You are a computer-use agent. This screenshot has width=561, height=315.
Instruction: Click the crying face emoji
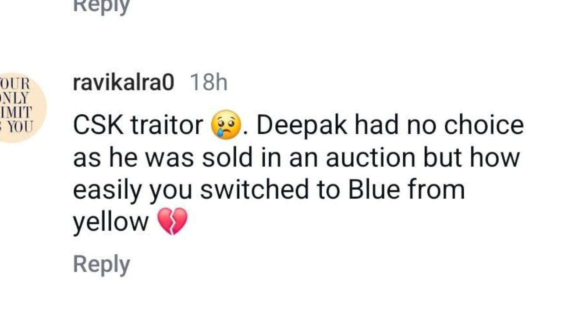click(226, 125)
